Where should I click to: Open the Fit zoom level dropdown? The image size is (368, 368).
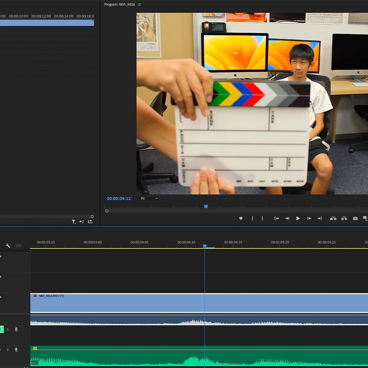coord(149,198)
